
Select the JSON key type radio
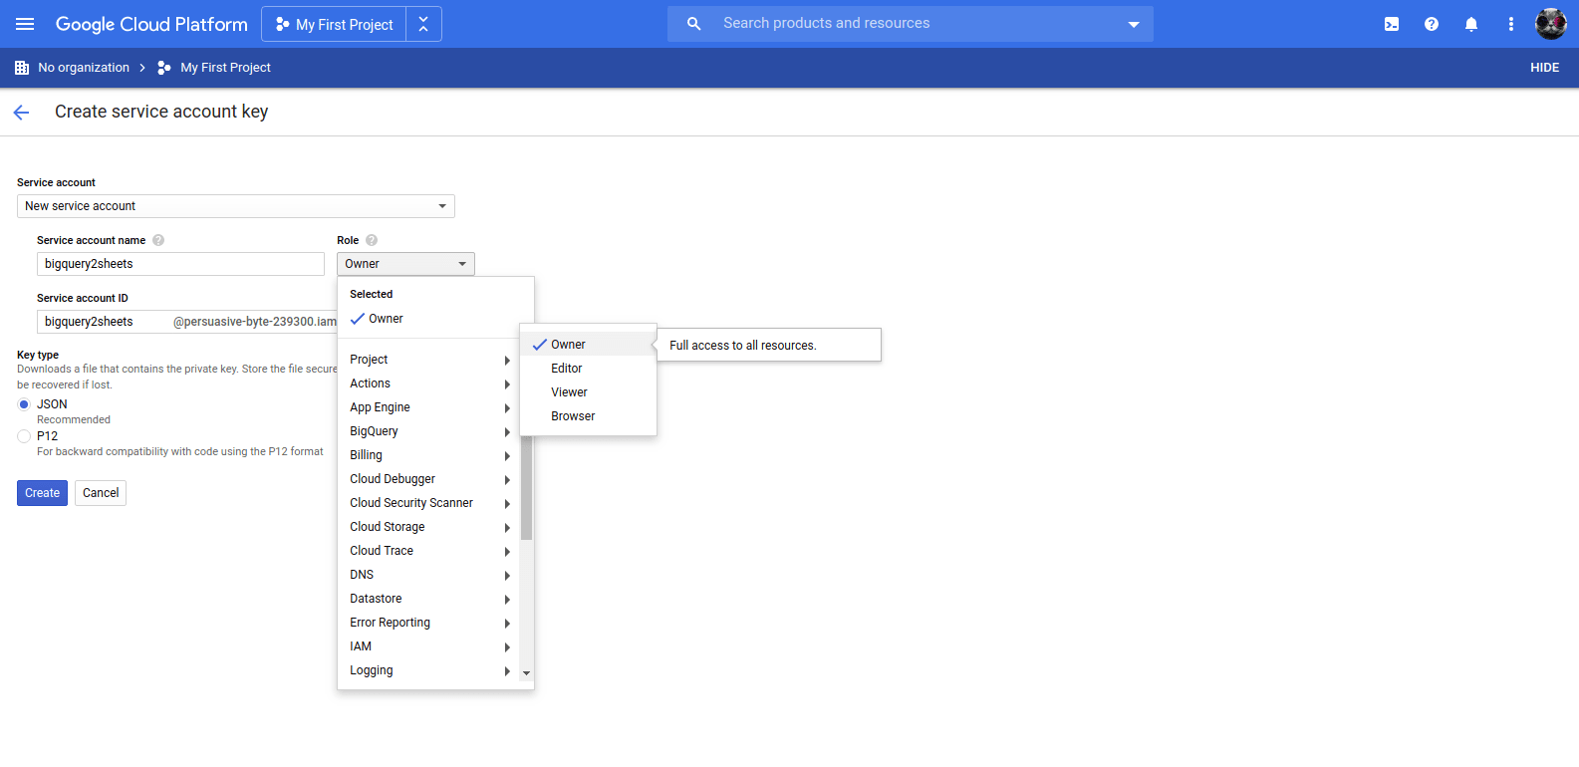[24, 404]
